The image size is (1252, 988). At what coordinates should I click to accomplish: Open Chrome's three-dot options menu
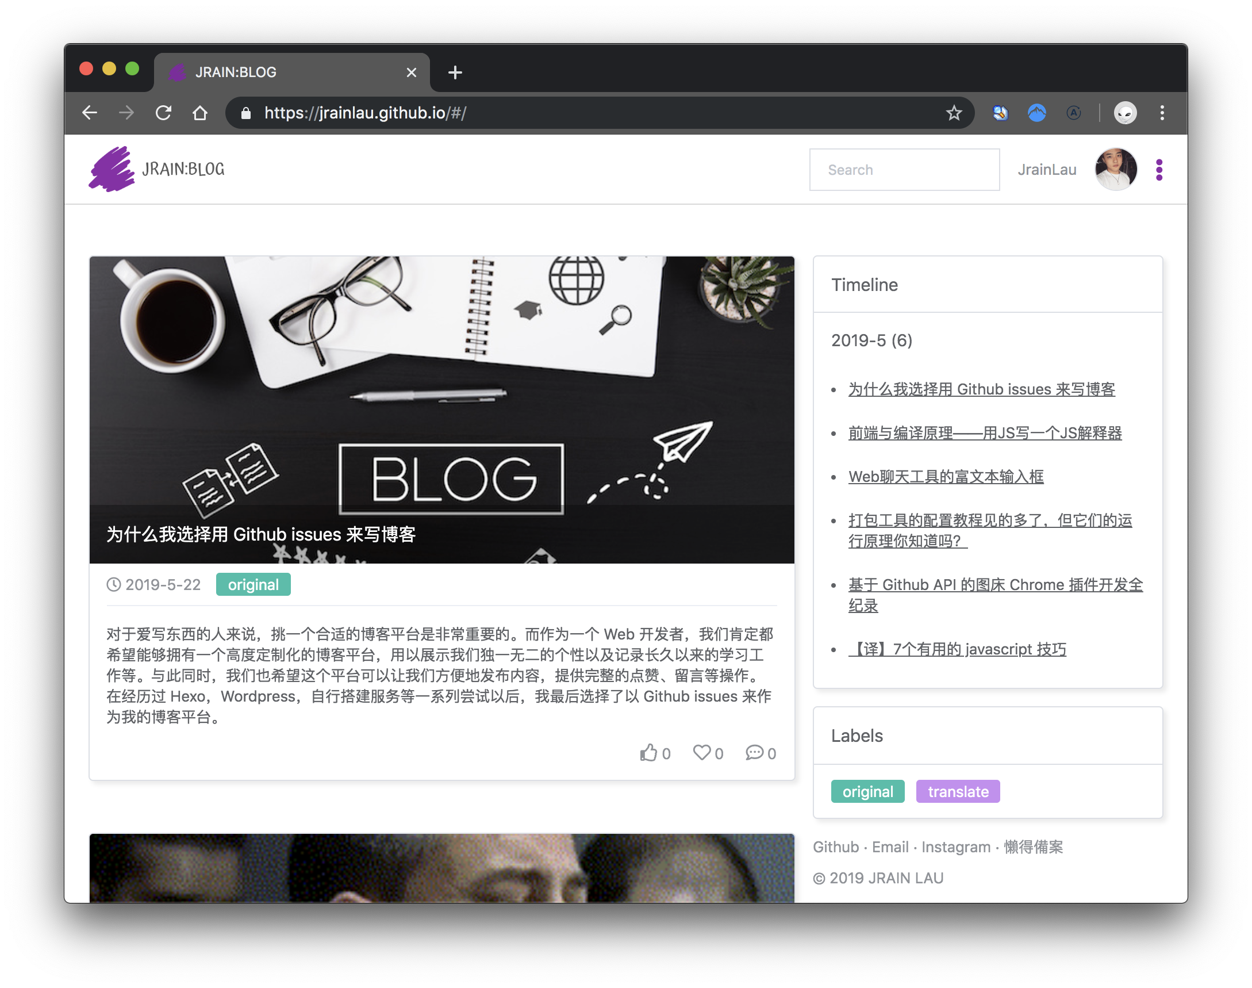tap(1162, 113)
